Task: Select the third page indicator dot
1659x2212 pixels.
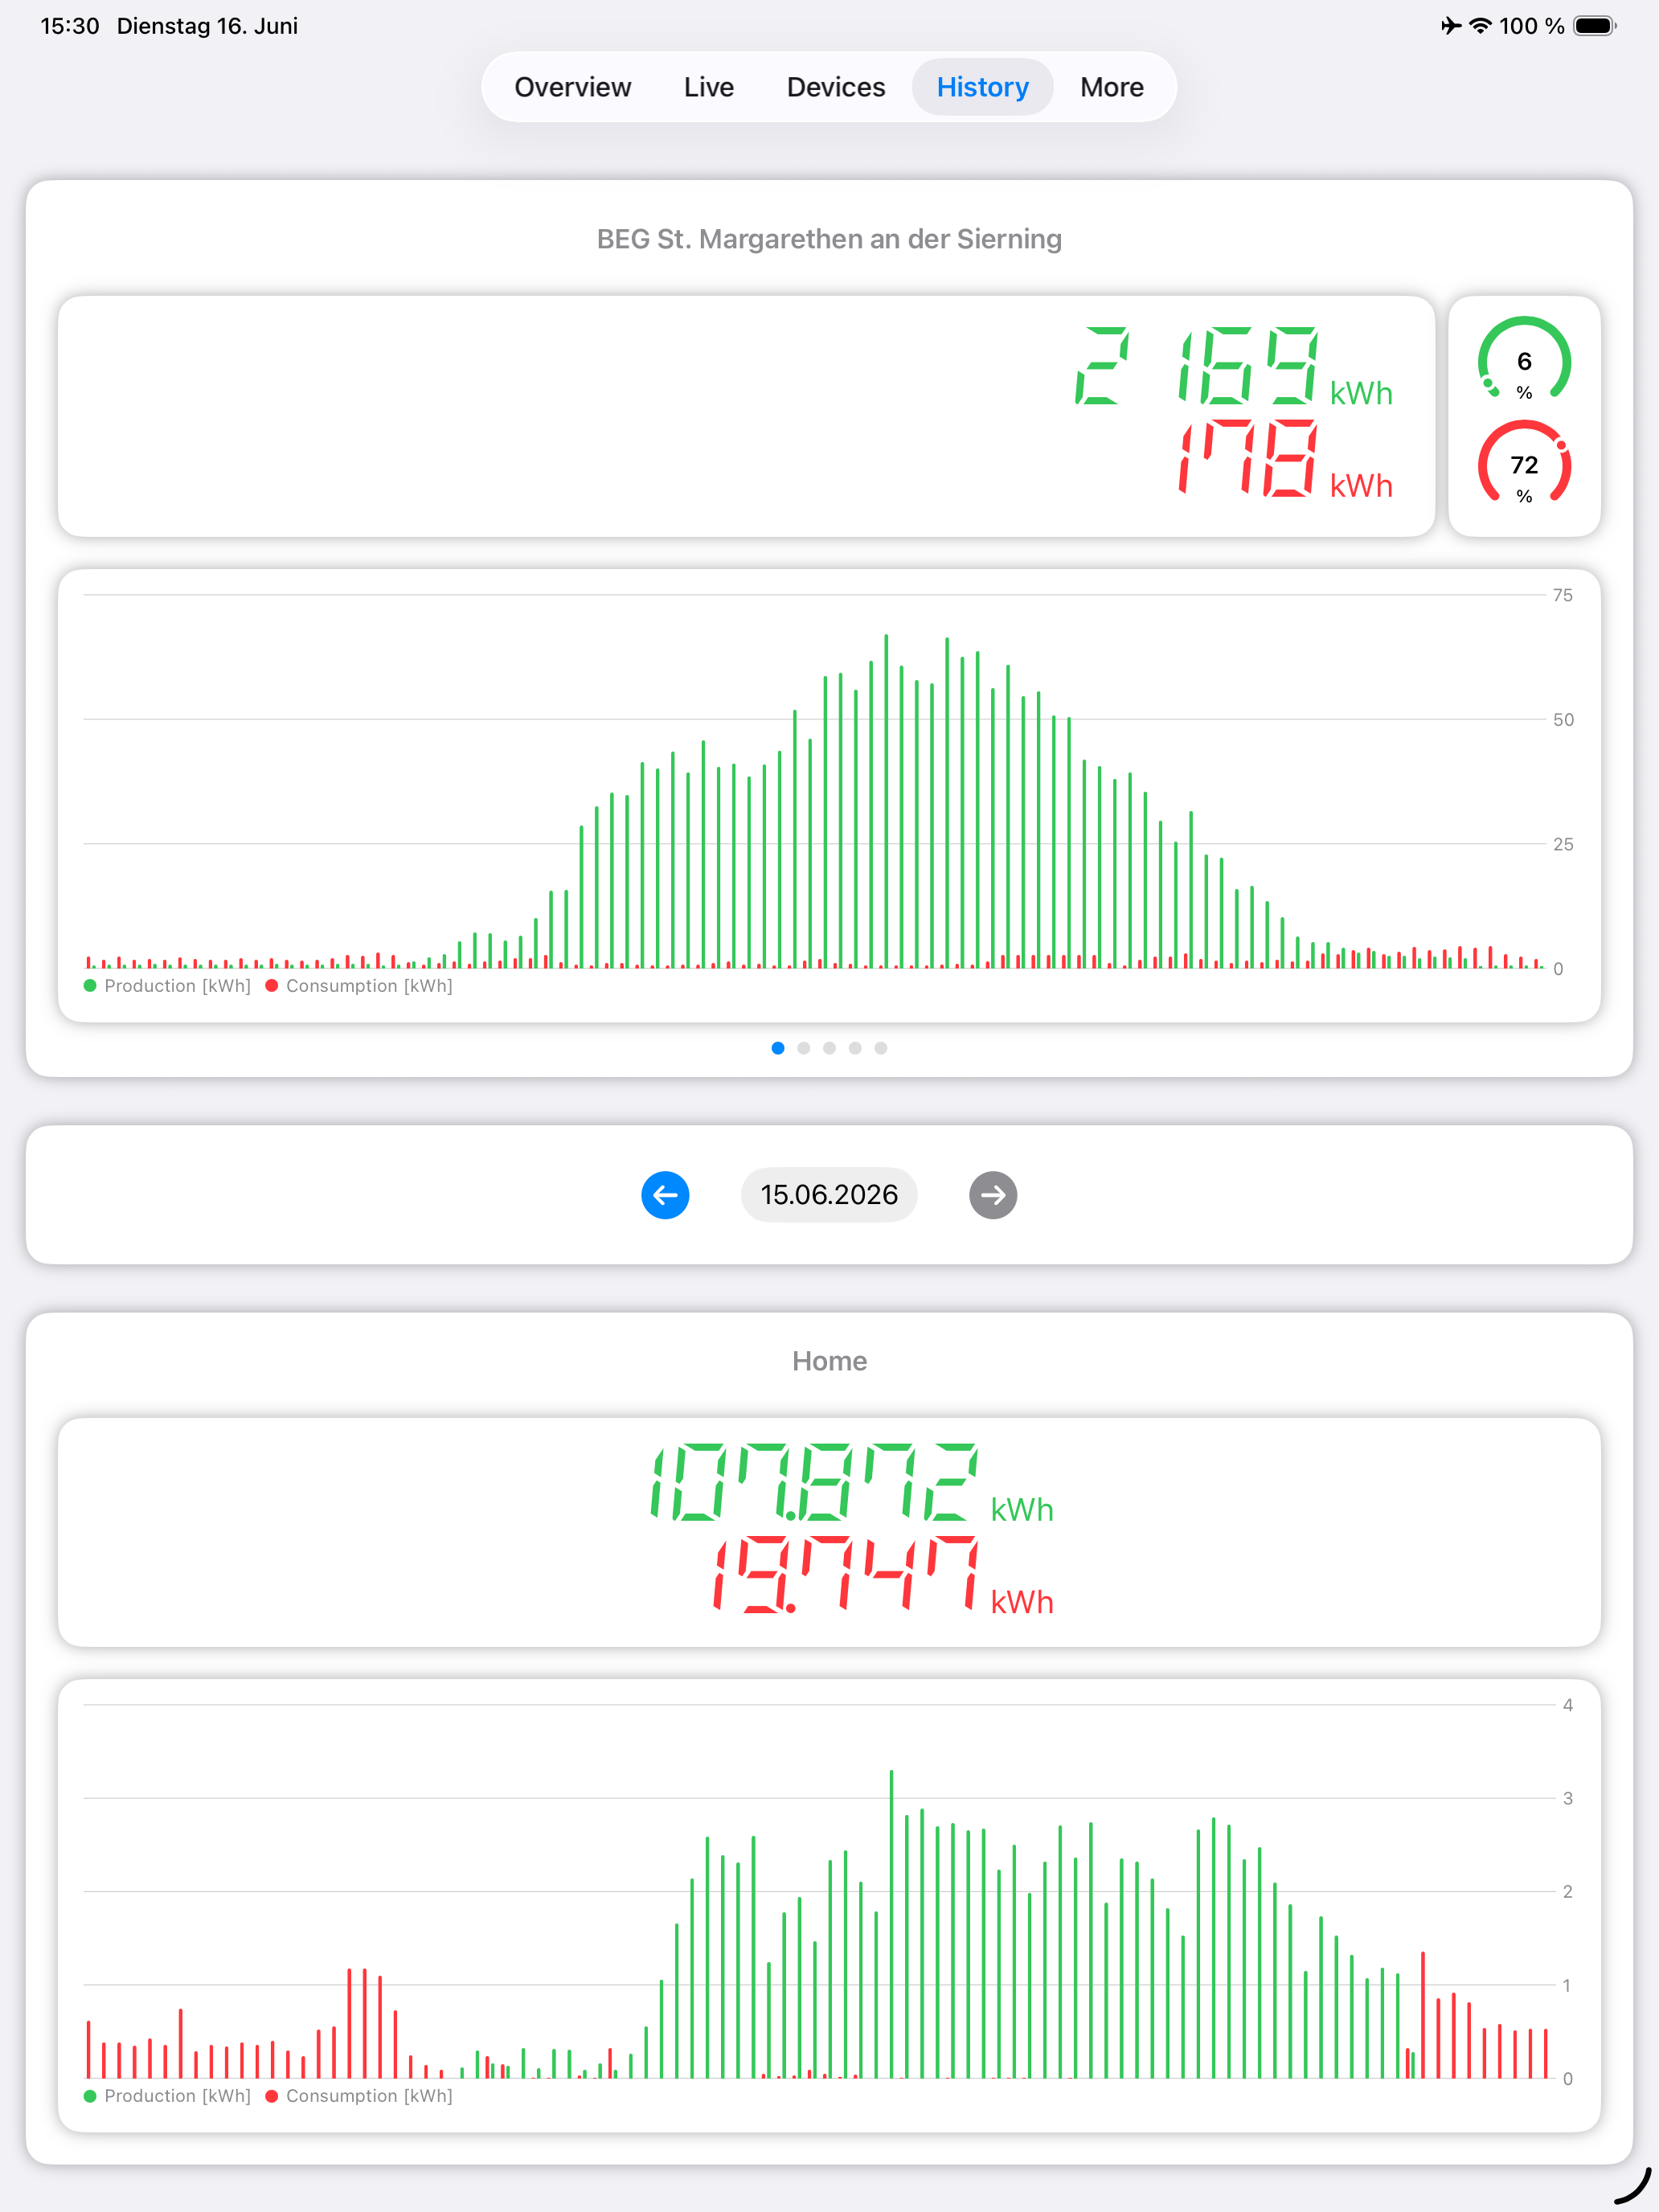Action: coord(829,1048)
